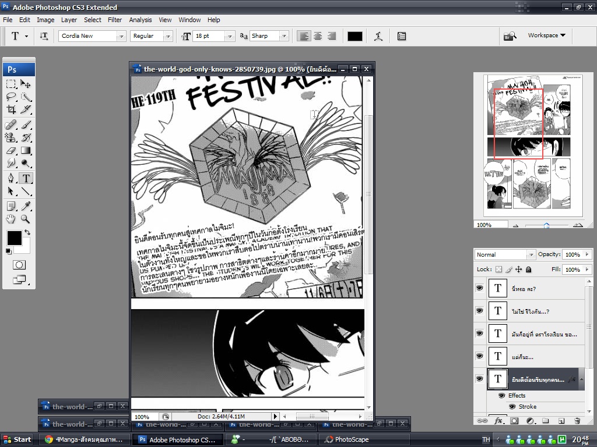Viewport: 597px width, 447px height.
Task: Select the Path Selection tool
Action: (11, 191)
